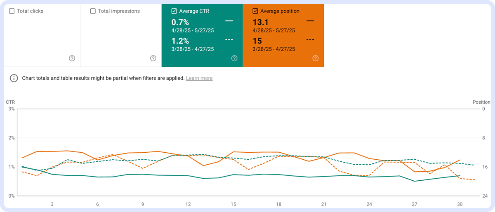495x212 pixels.
Task: Click dashed line indicator next to 1.2%
Action: [229, 40]
